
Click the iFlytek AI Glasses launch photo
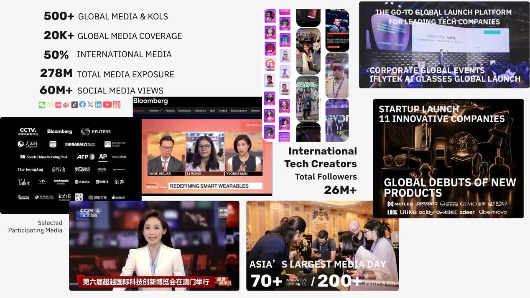click(444, 45)
